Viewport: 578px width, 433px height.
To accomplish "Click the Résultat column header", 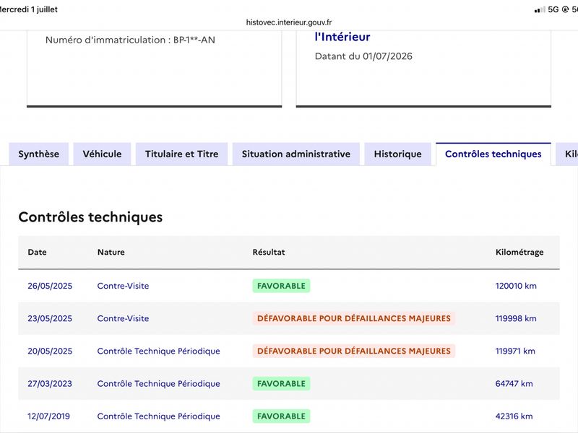I will tap(269, 252).
